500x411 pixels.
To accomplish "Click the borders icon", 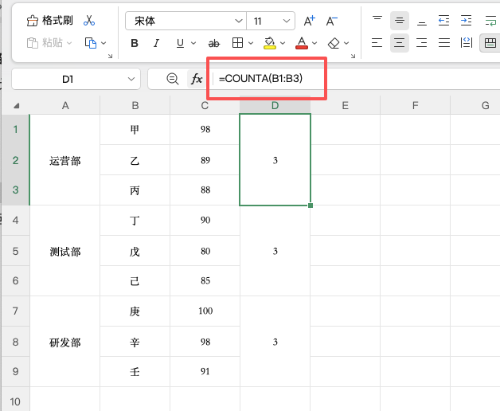I will click(x=237, y=43).
